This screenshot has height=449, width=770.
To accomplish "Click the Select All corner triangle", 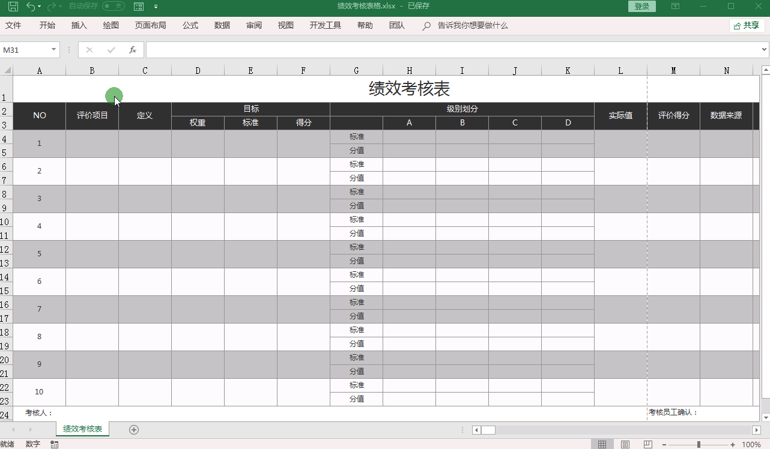I will point(7,70).
